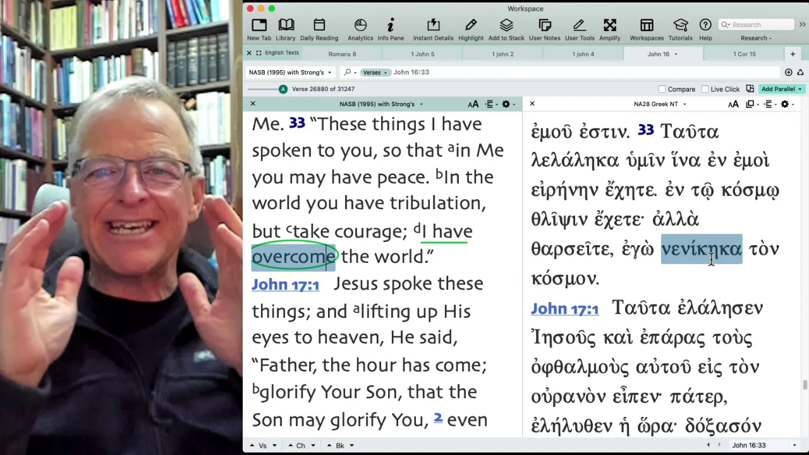Open NA28 pane window layout icon

(751, 104)
